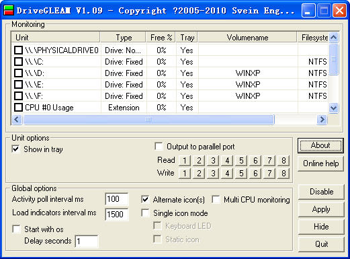Viewport: 350px width, 259px height.
Task: Click WINXP volume name in D: row
Action: point(248,73)
